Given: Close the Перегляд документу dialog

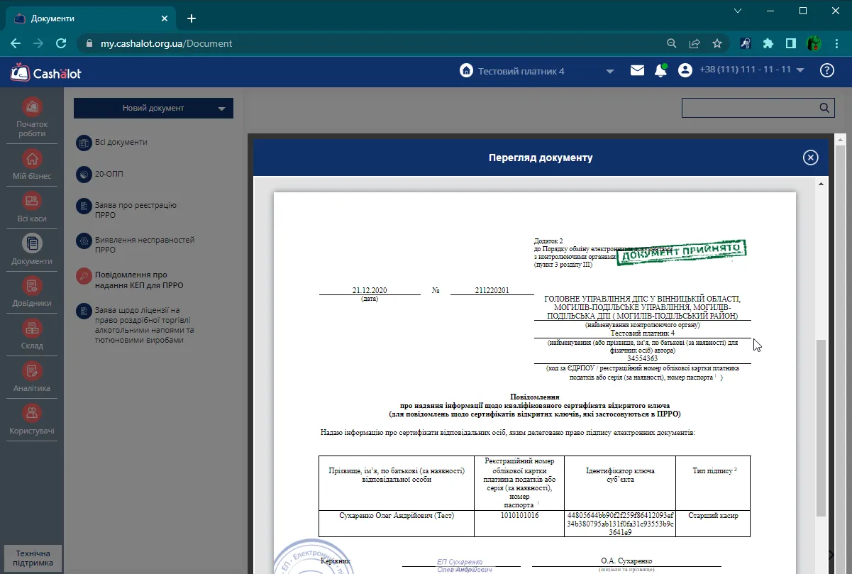Looking at the screenshot, I should [811, 158].
